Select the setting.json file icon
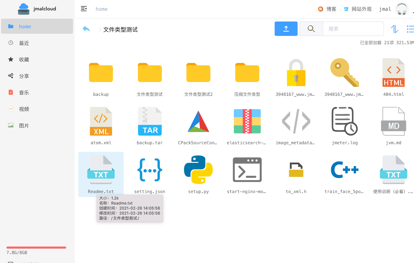The image size is (414, 263). [150, 170]
